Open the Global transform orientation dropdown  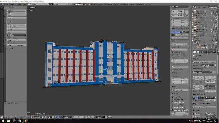tap(68, 117)
